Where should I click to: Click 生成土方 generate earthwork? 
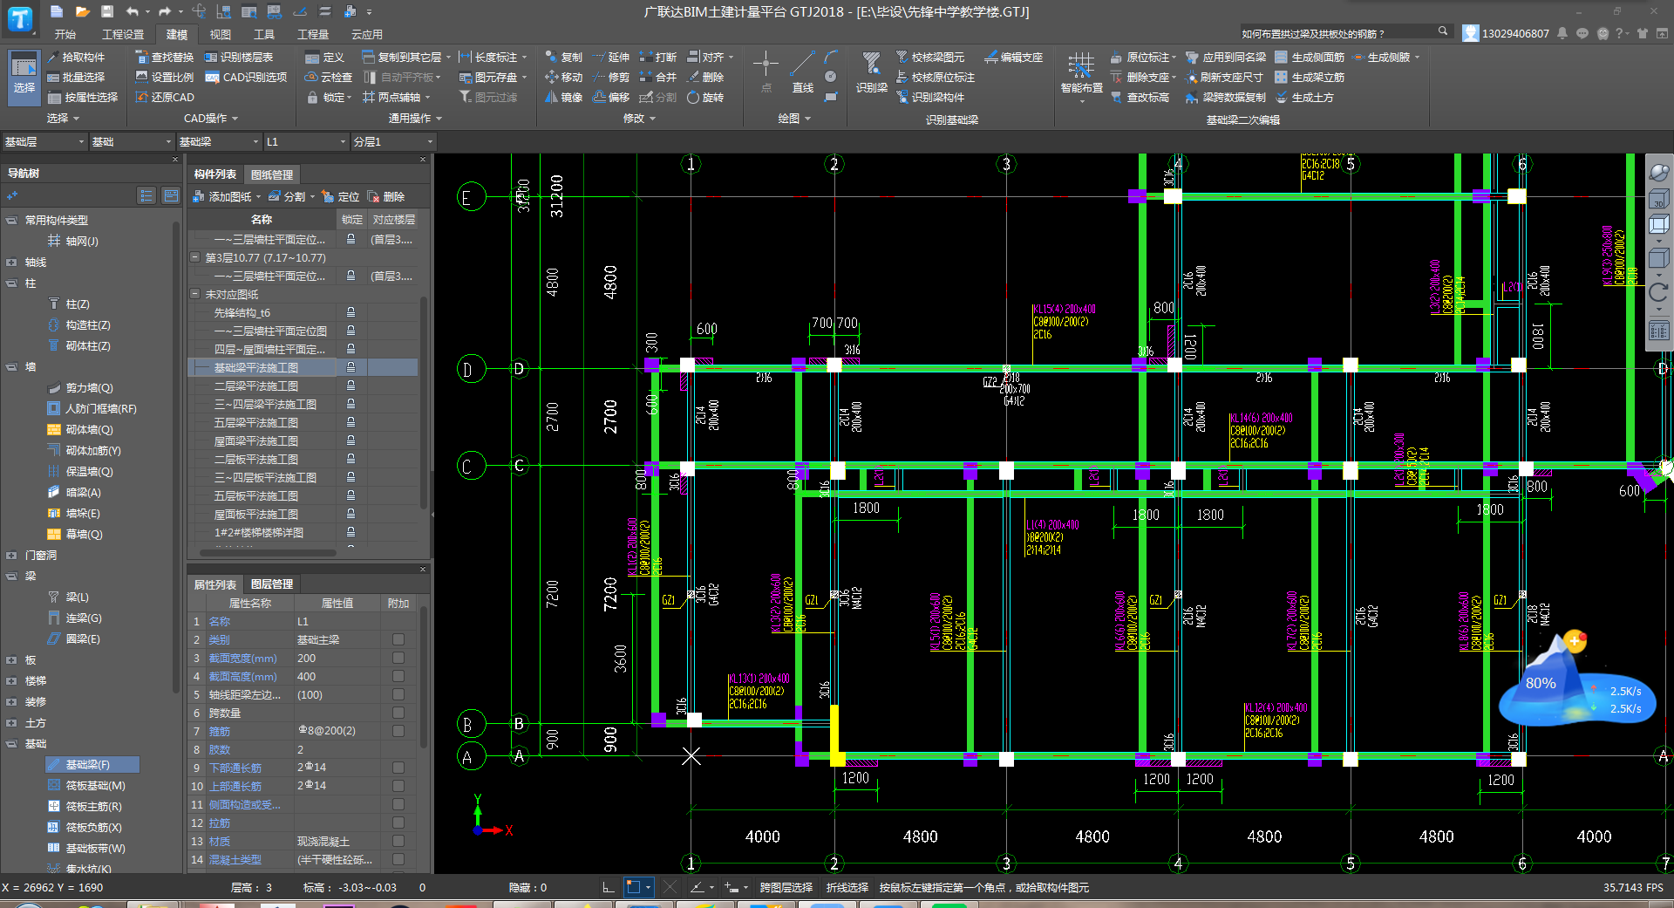1304,97
